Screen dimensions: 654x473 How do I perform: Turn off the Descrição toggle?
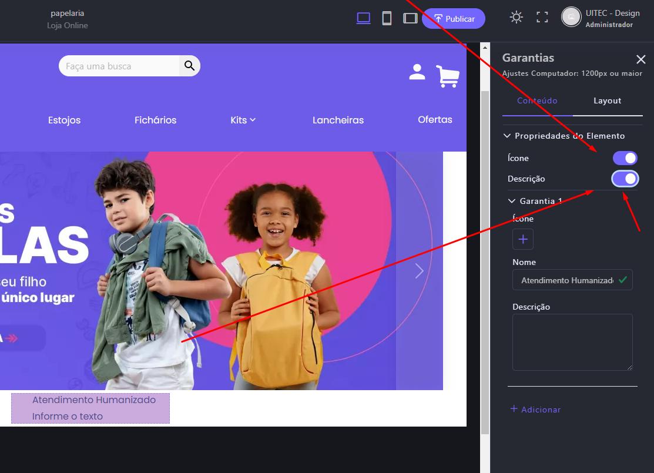point(625,179)
